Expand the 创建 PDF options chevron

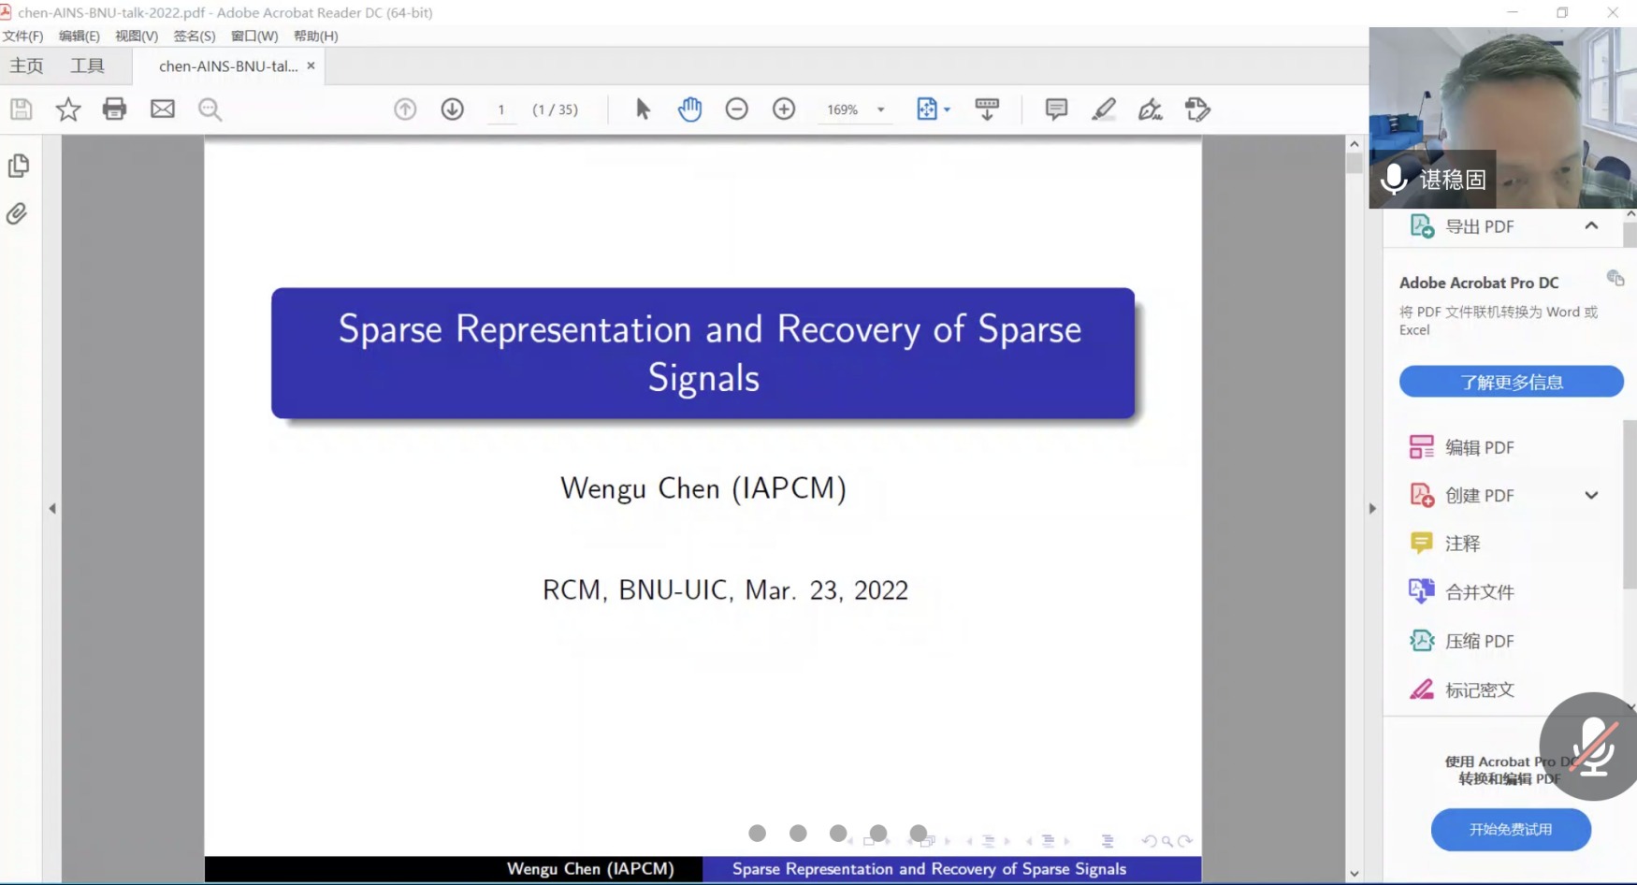point(1591,496)
